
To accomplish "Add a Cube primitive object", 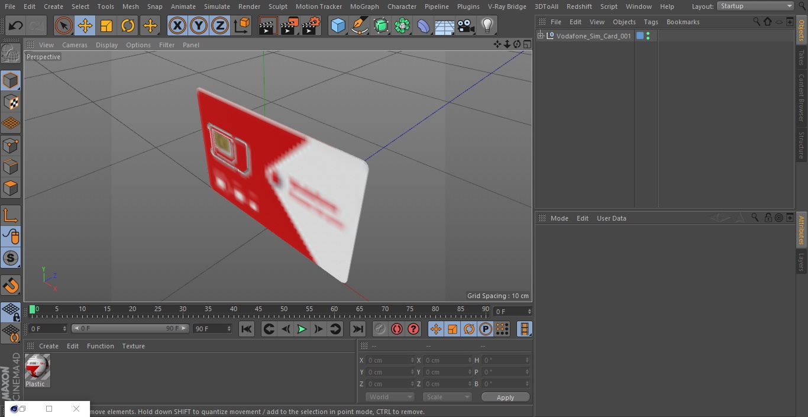I will pos(338,25).
